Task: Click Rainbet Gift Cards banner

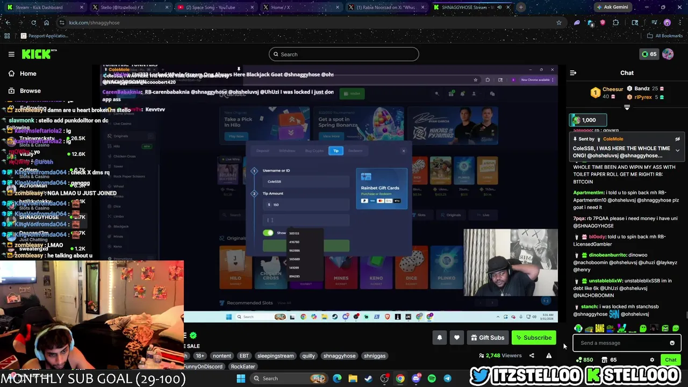Action: tap(381, 189)
